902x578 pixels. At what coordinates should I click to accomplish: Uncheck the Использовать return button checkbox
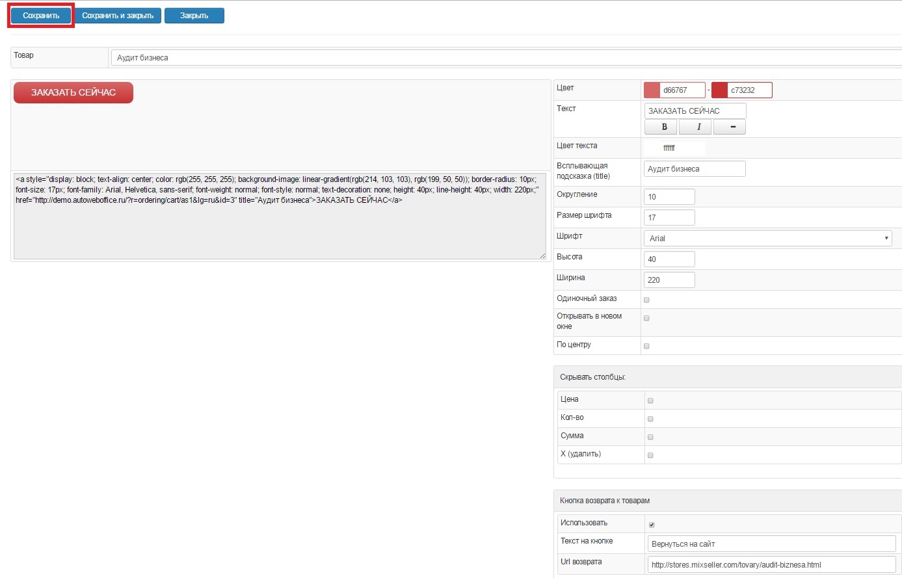coord(652,525)
